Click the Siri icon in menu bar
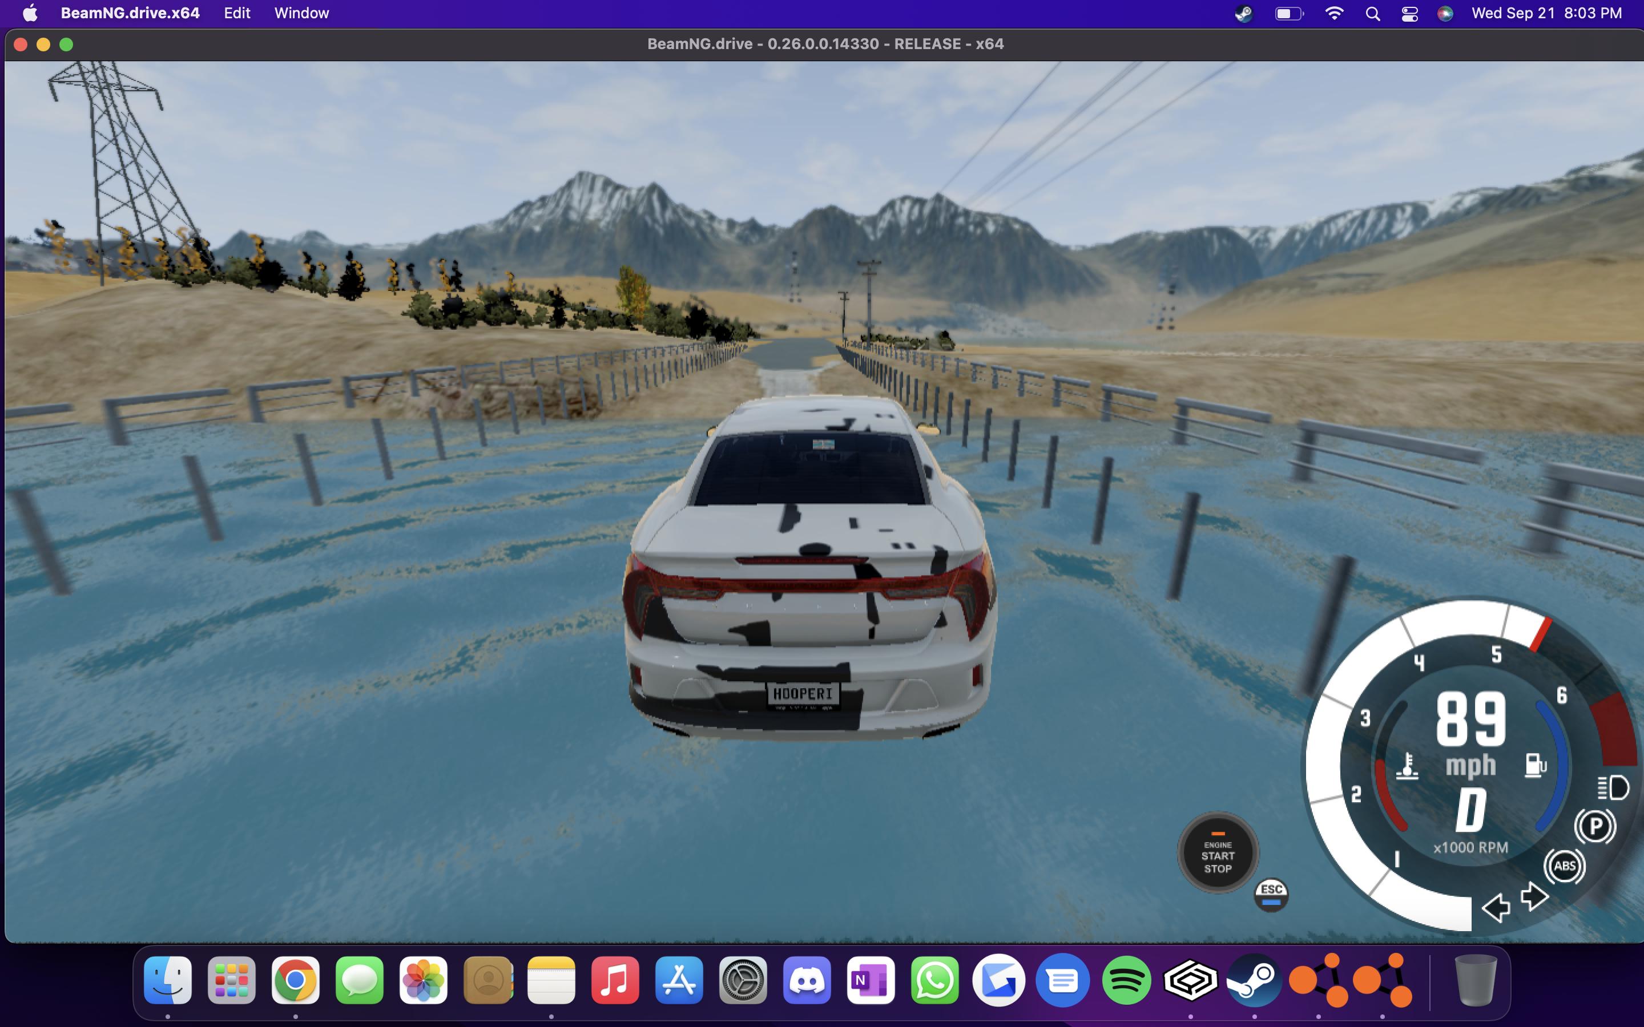 click(1445, 13)
